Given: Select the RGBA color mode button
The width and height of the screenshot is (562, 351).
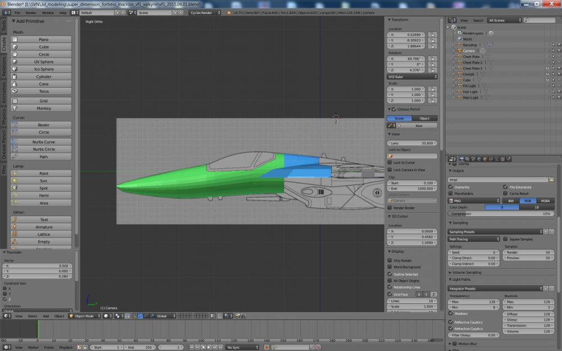Looking at the screenshot, I should 545,200.
